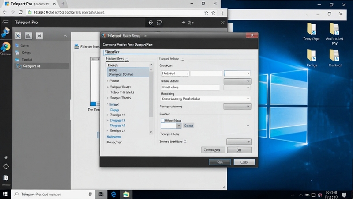Expand the tree node ending in '1f'
The height and width of the screenshot is (199, 353).
[108, 115]
